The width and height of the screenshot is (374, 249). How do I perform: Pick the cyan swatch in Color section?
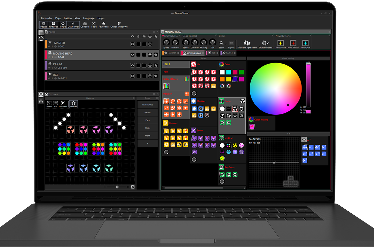(x=228, y=72)
